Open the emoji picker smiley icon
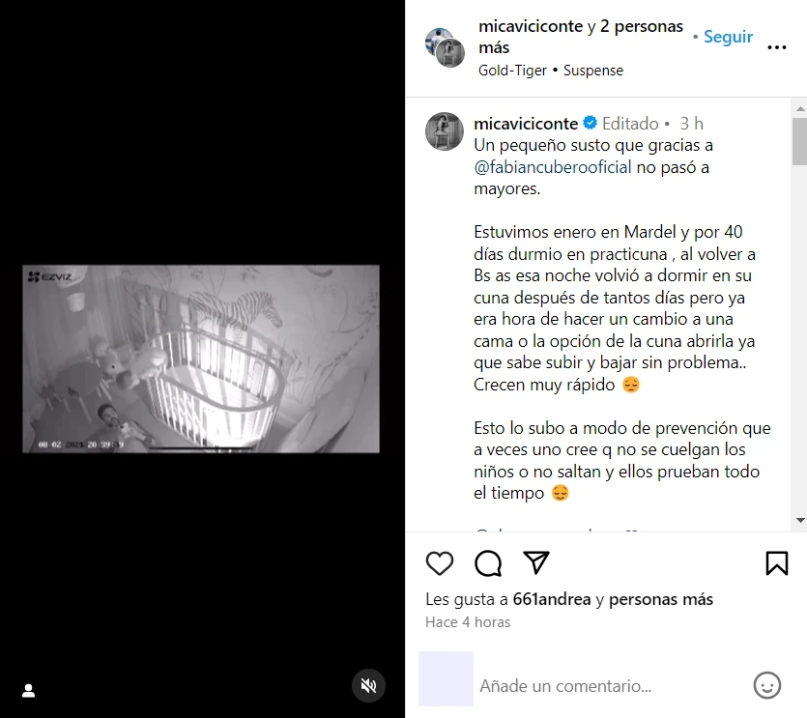The image size is (807, 718). [x=766, y=685]
